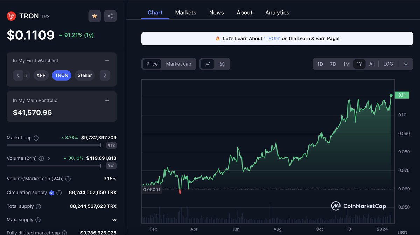Show Volume (24h) info tooltip icon

[41, 158]
